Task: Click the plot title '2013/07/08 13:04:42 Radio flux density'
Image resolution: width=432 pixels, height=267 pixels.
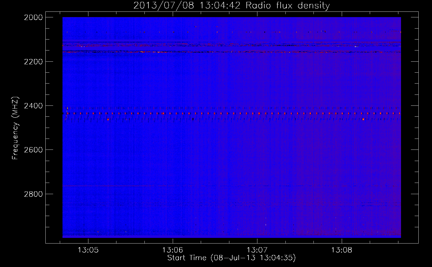Action: coord(231,6)
